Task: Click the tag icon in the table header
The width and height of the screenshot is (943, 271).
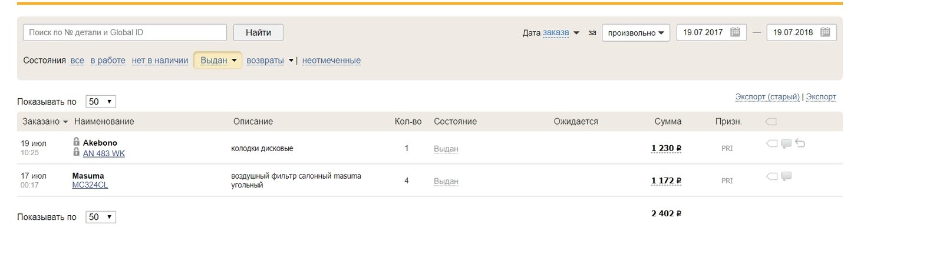Action: point(771,122)
